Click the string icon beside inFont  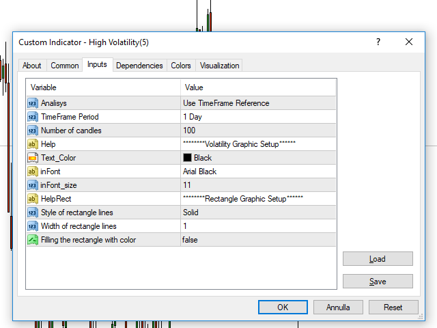[32, 172]
